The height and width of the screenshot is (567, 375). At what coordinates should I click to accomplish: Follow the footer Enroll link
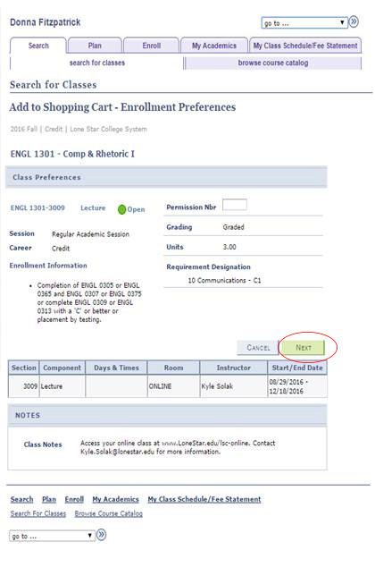(74, 499)
